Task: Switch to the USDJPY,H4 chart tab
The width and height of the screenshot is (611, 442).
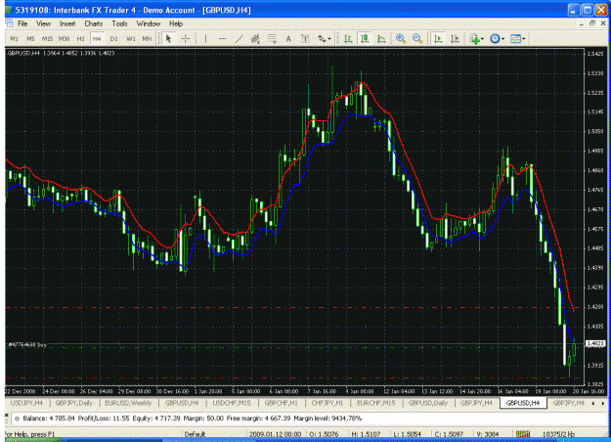Action: pos(26,403)
